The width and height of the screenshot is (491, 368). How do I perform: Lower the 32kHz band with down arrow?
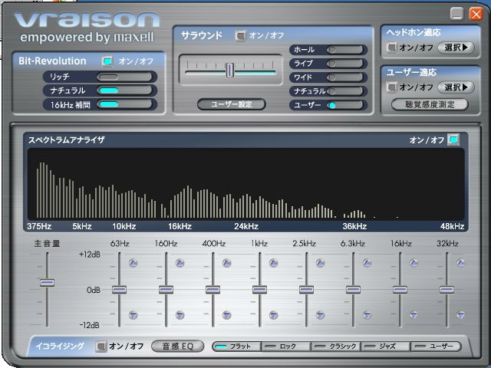click(x=460, y=314)
